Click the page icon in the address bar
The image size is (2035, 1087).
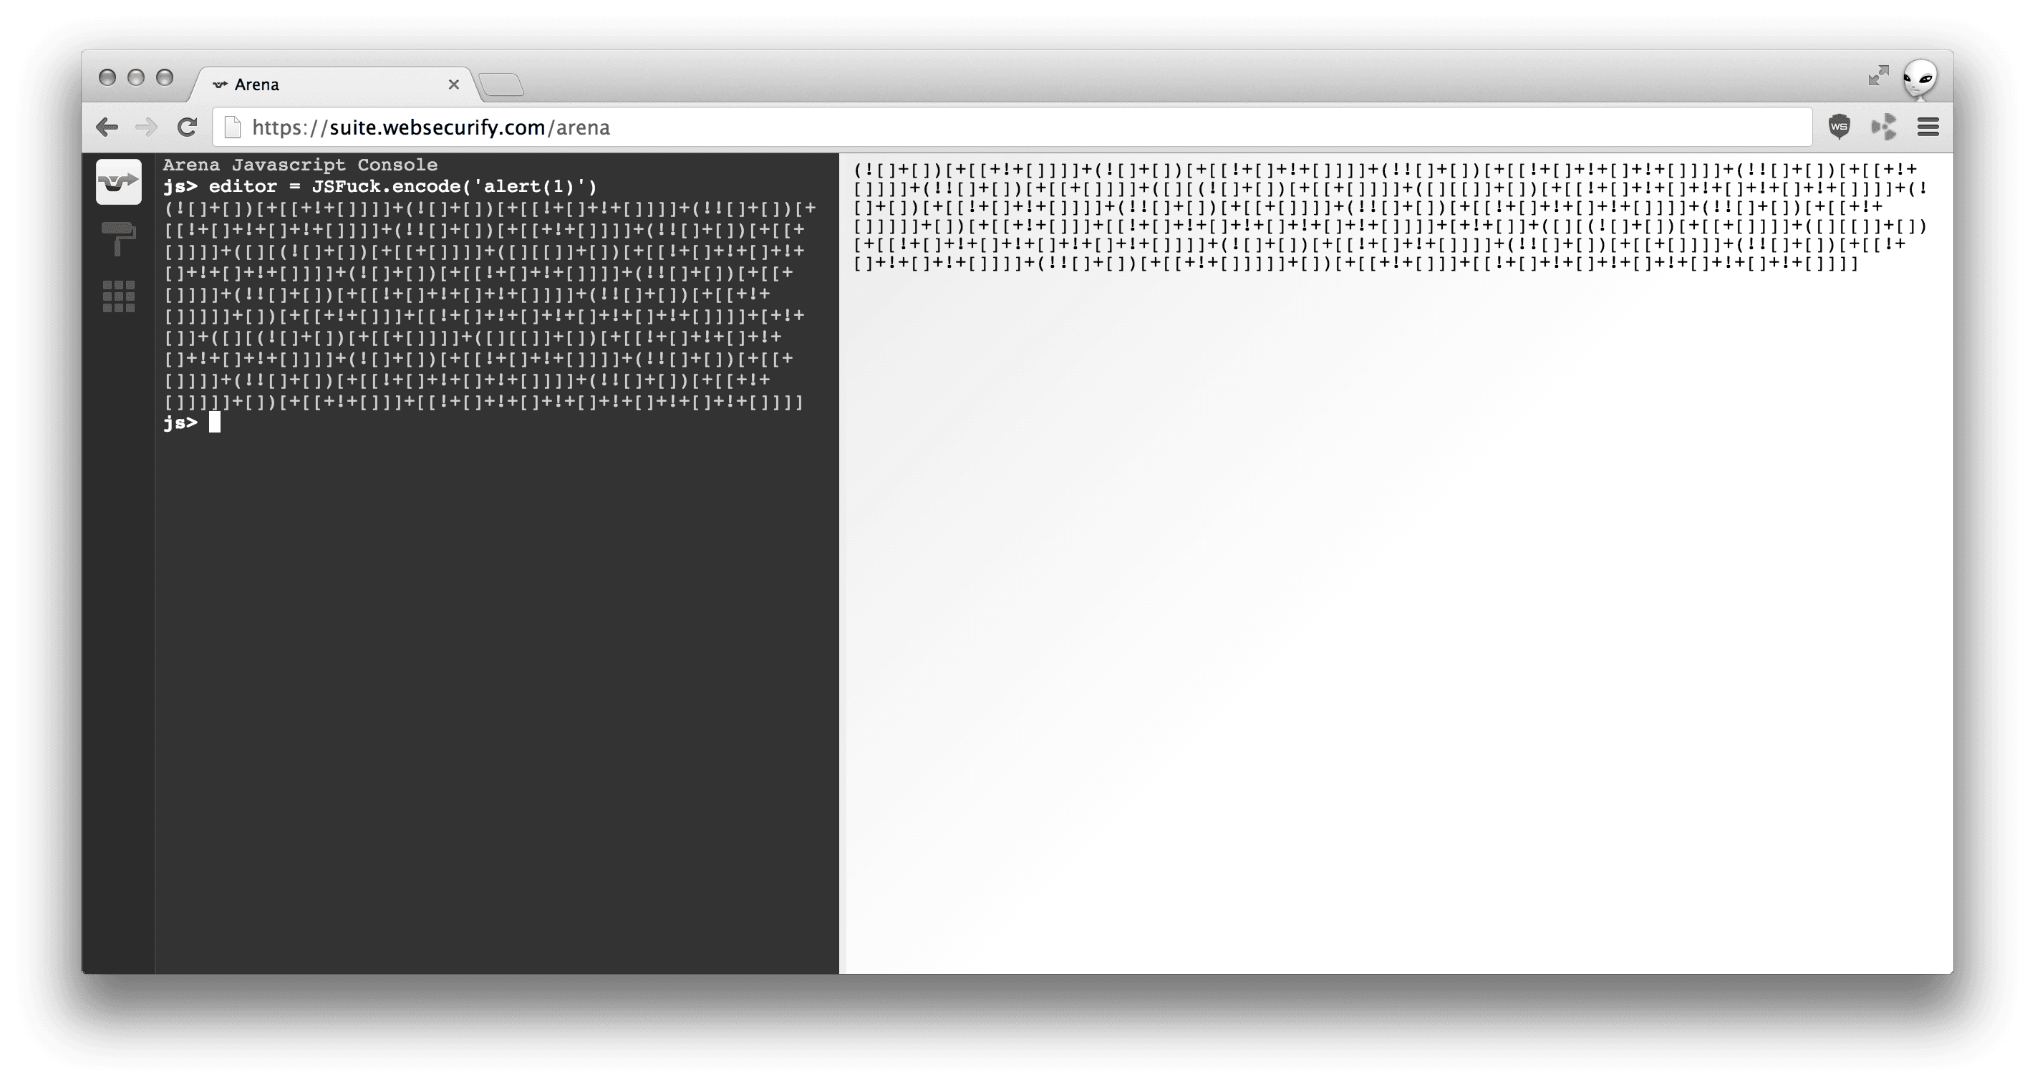pos(232,127)
